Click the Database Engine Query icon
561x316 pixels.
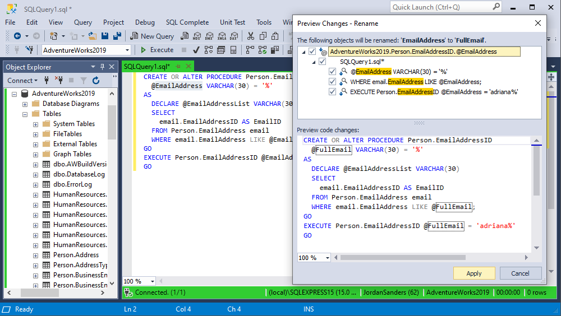[185, 36]
